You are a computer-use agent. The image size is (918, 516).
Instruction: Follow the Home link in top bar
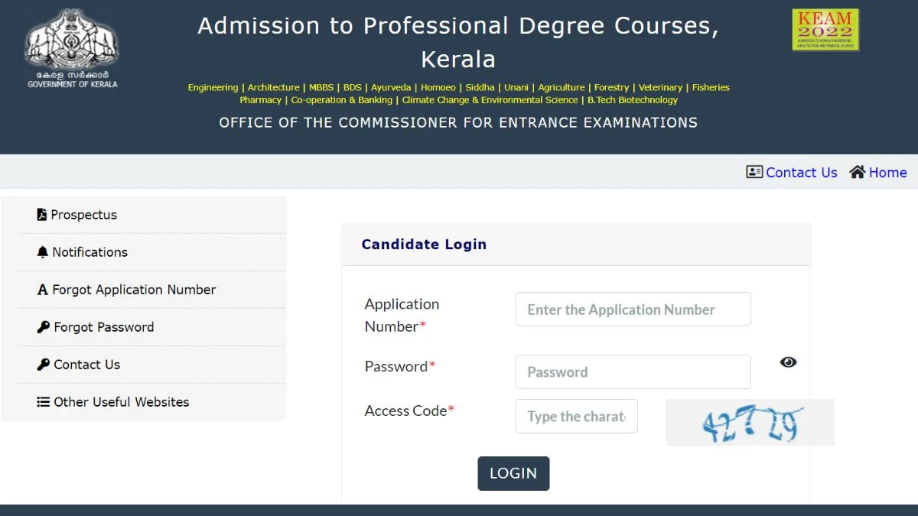887,173
